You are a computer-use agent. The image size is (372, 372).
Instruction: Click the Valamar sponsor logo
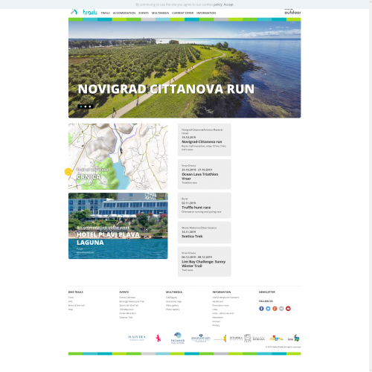[178, 338]
